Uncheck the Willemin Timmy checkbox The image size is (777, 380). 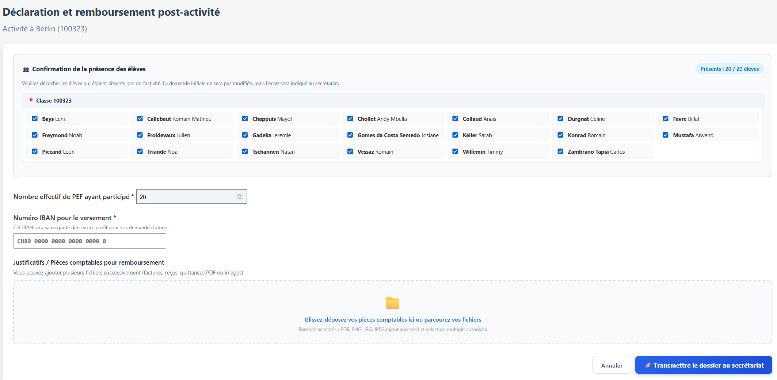click(x=455, y=151)
